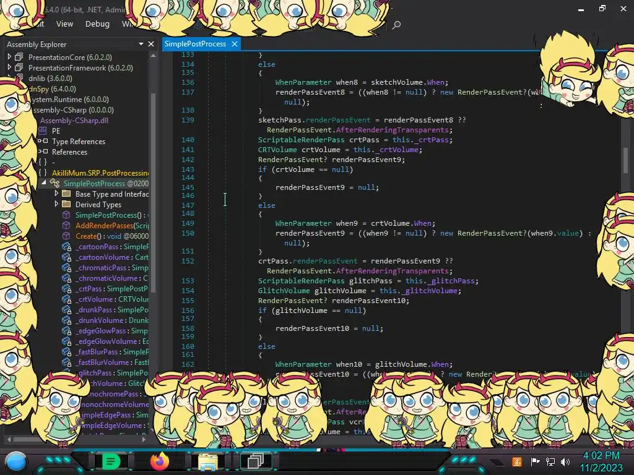Close the Assembly Explorer panel
This screenshot has height=475, width=634.
click(x=151, y=44)
